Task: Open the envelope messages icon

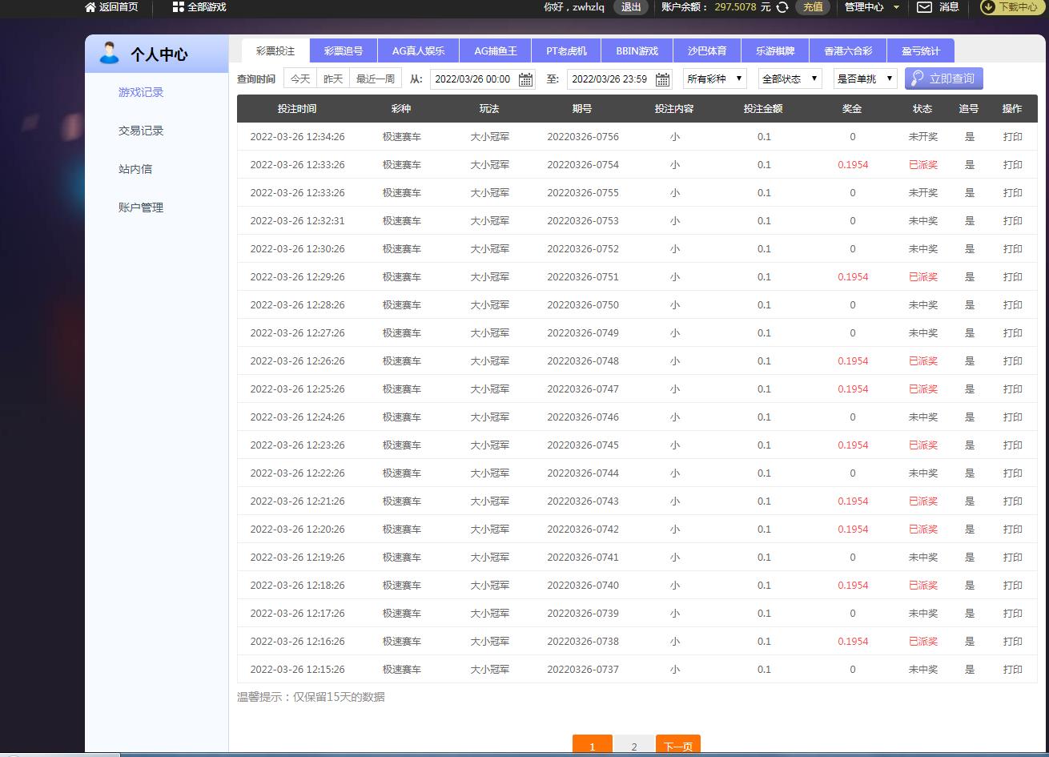Action: point(924,7)
